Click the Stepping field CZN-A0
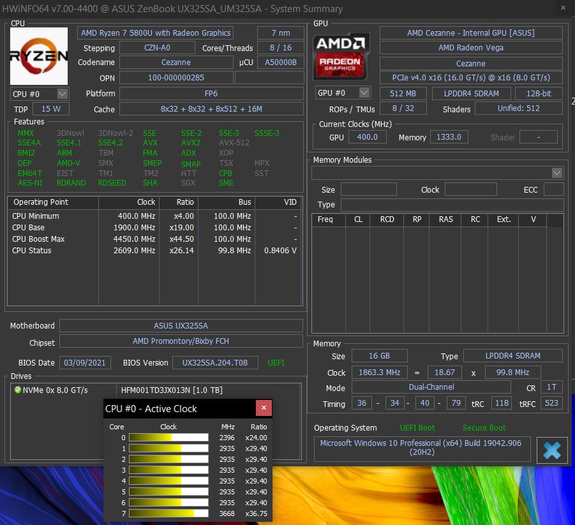The height and width of the screenshot is (525, 575). tap(157, 48)
